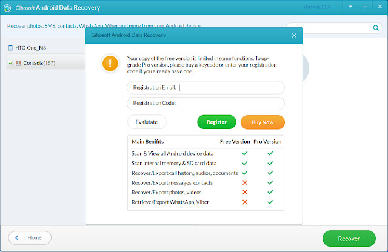Click 'Recover/Export photos, videos' text

pyautogui.click(x=166, y=193)
